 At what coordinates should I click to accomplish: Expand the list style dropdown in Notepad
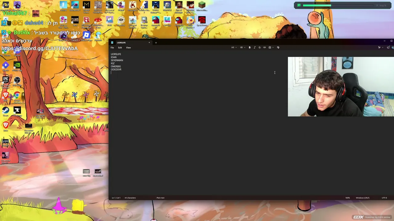click(x=243, y=48)
